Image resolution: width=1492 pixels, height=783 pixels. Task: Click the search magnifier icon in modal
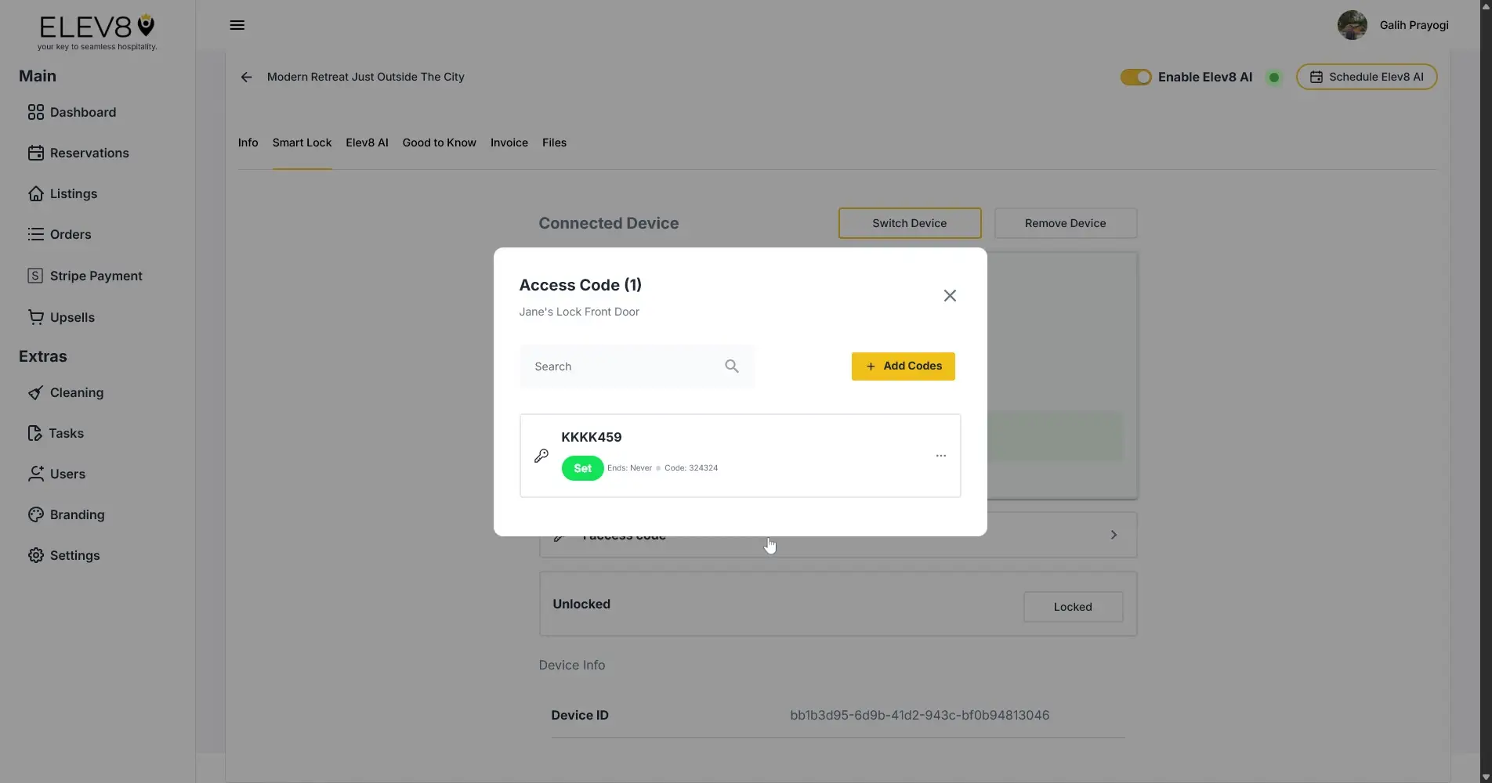click(x=731, y=366)
